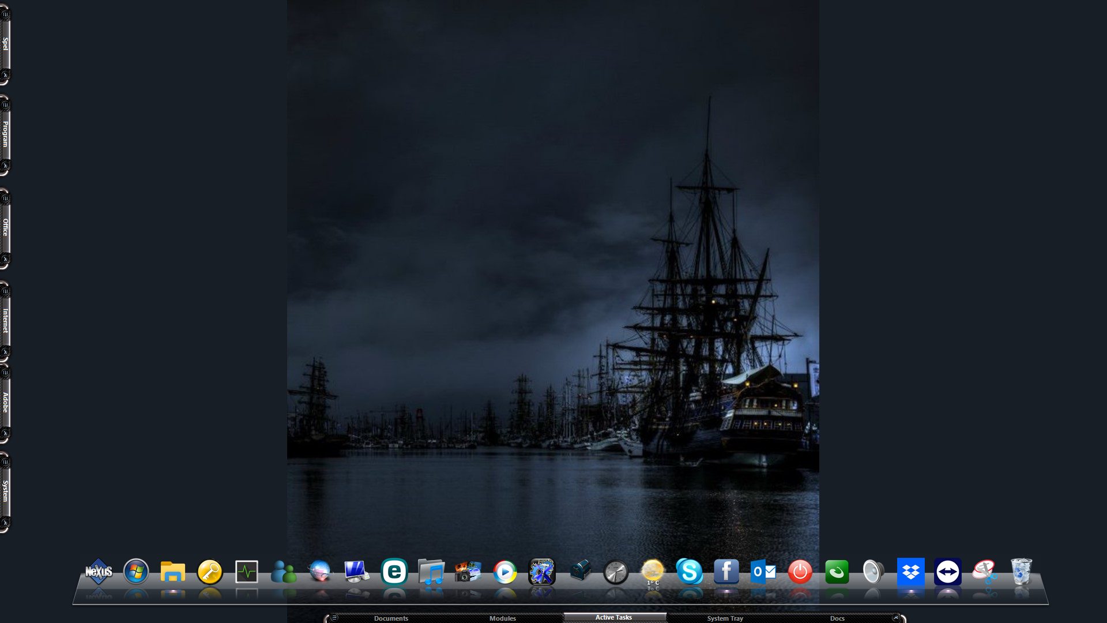The height and width of the screenshot is (623, 1107).
Task: Click the yellow key password icon
Action: (x=210, y=572)
